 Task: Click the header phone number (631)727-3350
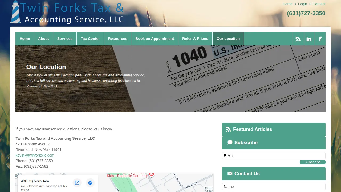[306, 13]
